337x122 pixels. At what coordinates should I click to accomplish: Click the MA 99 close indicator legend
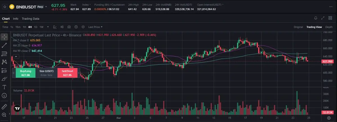click(x=27, y=51)
